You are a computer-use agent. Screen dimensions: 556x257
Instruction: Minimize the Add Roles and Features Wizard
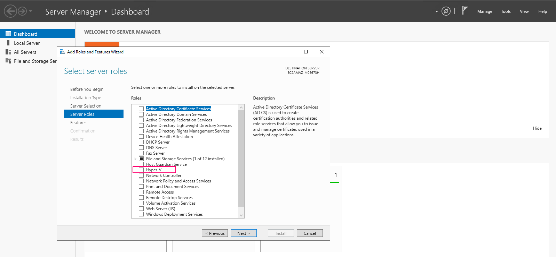pos(290,52)
